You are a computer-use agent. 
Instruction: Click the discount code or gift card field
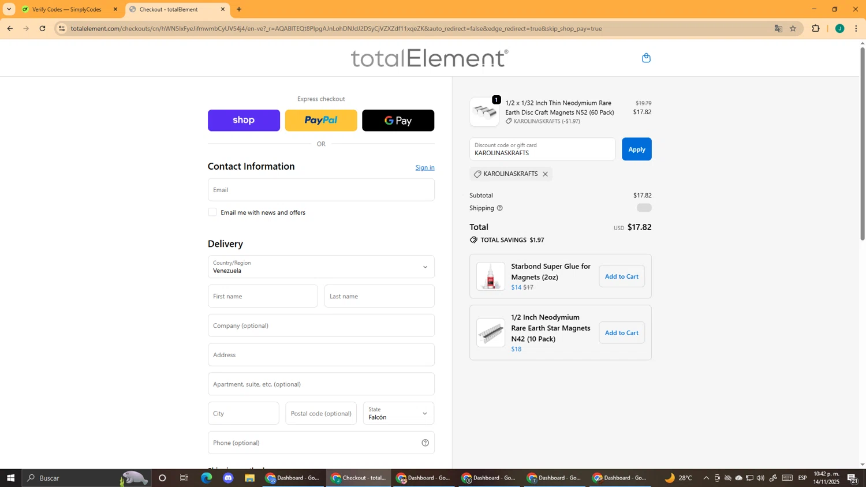pos(542,149)
